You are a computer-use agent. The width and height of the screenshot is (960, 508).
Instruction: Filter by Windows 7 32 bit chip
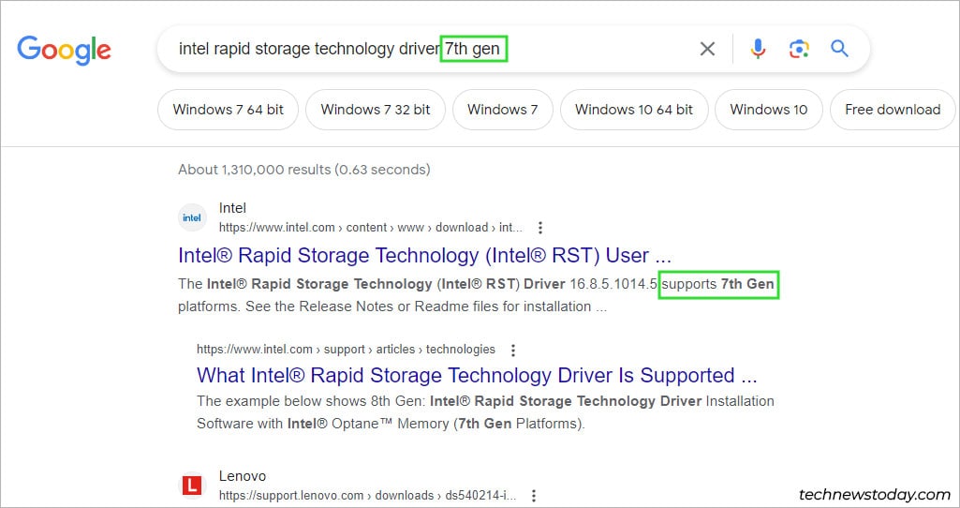tap(376, 110)
